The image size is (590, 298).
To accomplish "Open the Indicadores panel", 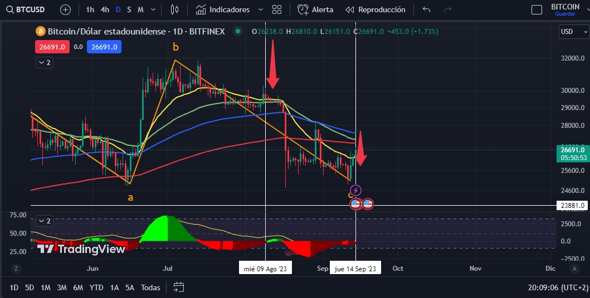I will pos(223,10).
